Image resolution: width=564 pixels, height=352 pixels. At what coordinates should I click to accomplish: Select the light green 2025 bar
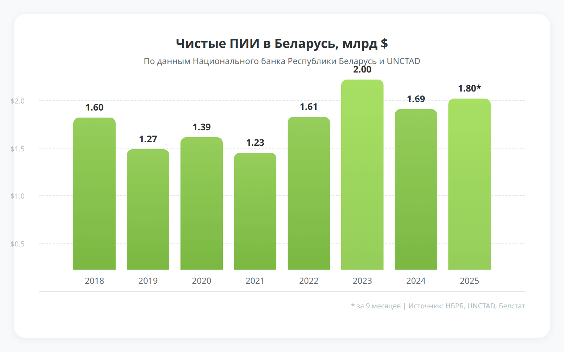(470, 184)
